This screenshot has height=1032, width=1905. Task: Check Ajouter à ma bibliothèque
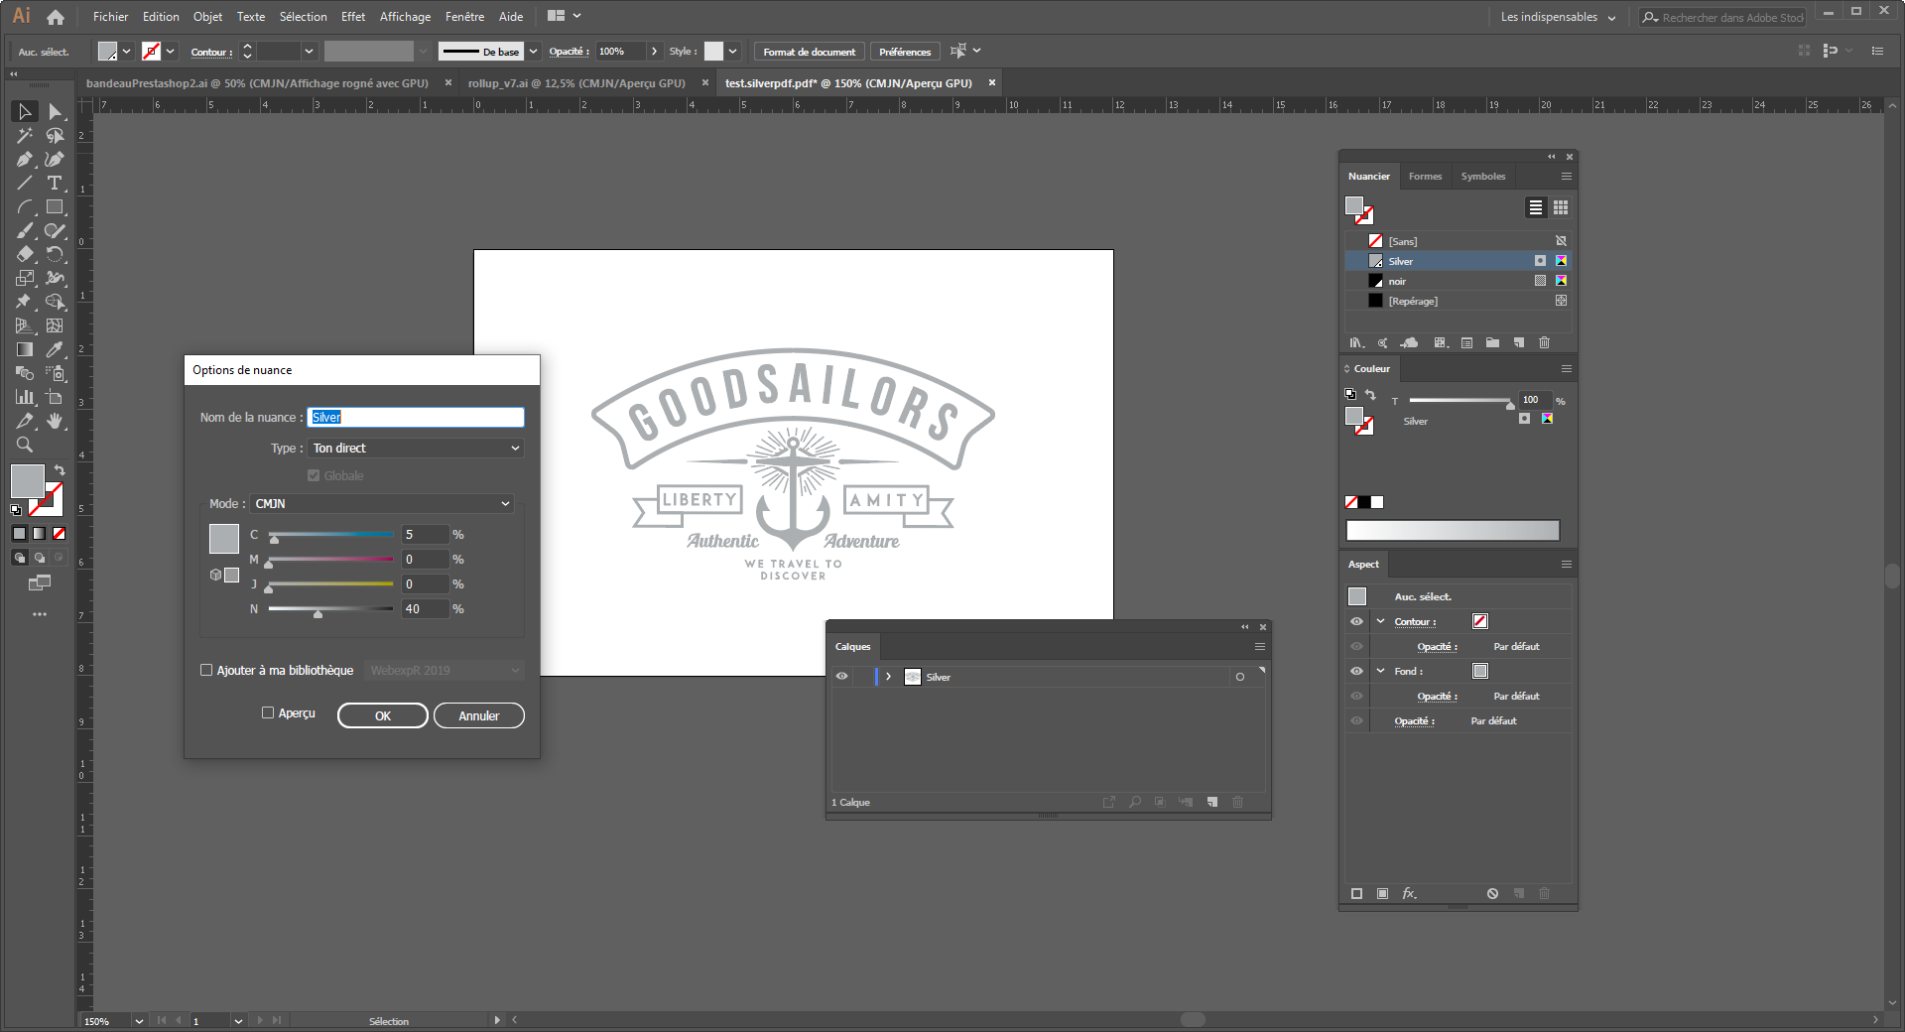tap(206, 670)
